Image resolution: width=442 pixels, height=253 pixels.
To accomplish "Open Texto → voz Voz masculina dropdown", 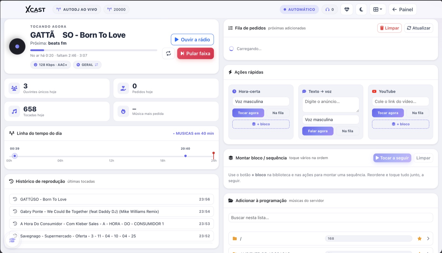I will (x=331, y=119).
